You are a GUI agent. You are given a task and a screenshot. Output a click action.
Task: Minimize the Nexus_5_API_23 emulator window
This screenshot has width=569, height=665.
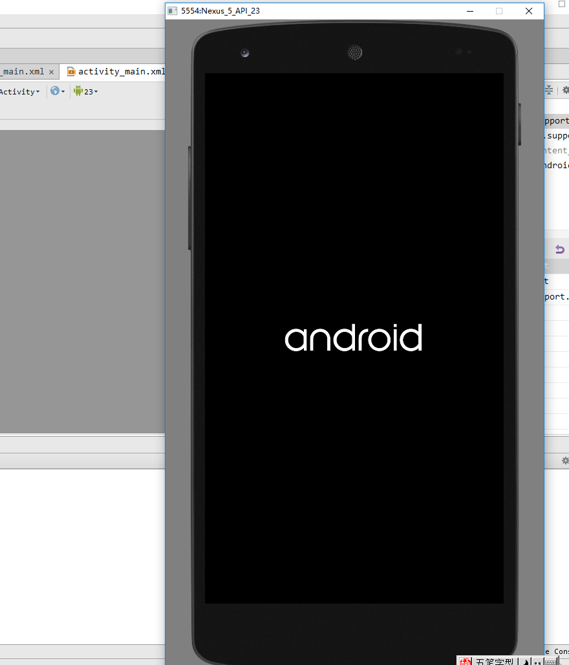470,11
